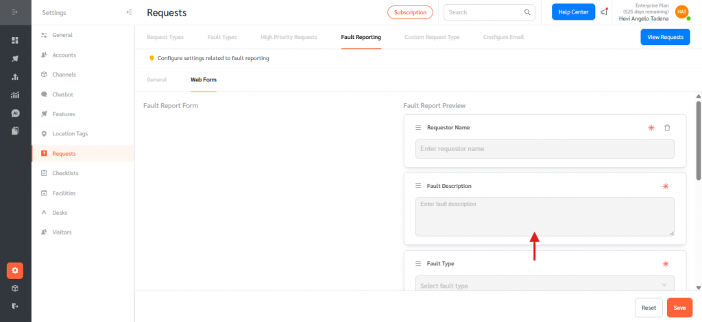Click the magnifier icon in search box
Image resolution: width=702 pixels, height=322 pixels.
pos(527,12)
